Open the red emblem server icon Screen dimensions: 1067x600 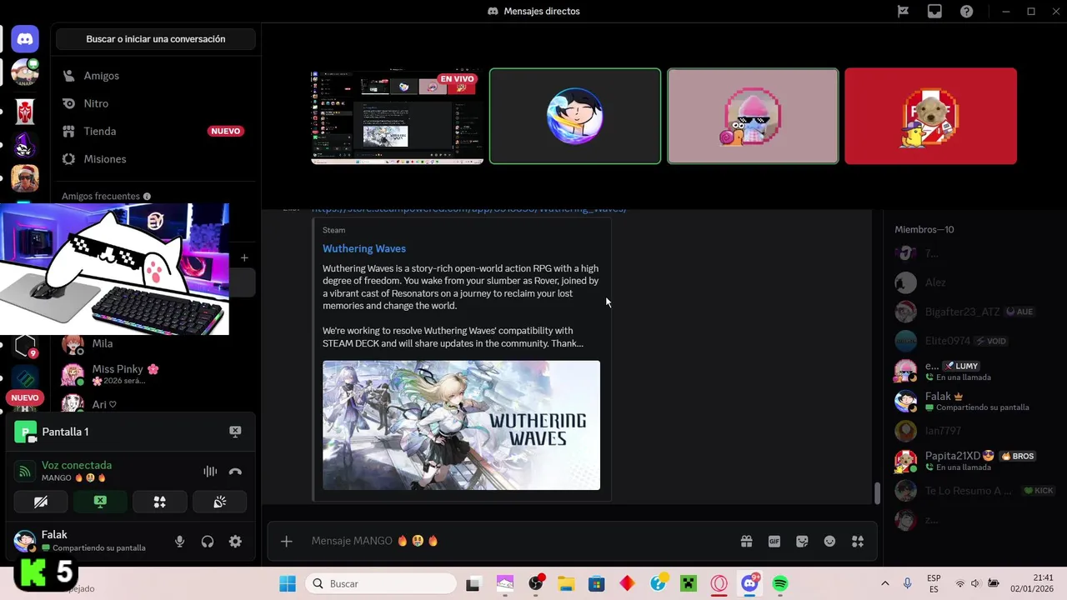point(25,110)
